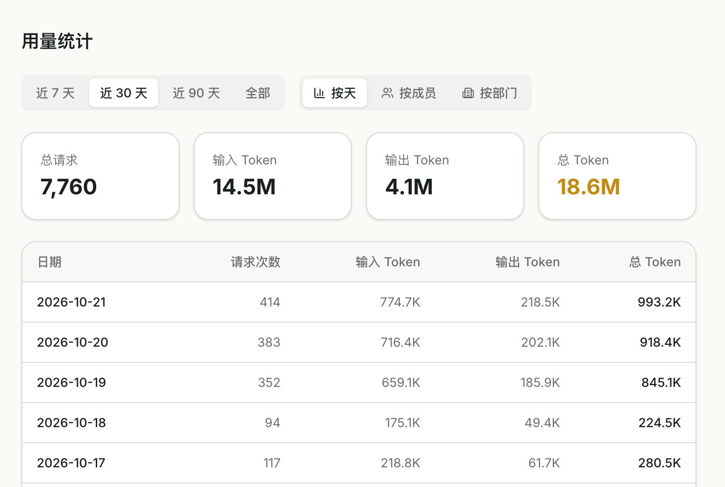Click the 383 requests value
The height and width of the screenshot is (487, 725).
click(269, 342)
